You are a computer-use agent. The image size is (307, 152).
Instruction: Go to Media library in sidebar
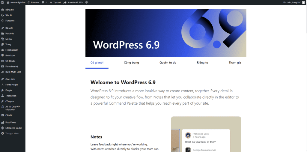tap(8, 39)
